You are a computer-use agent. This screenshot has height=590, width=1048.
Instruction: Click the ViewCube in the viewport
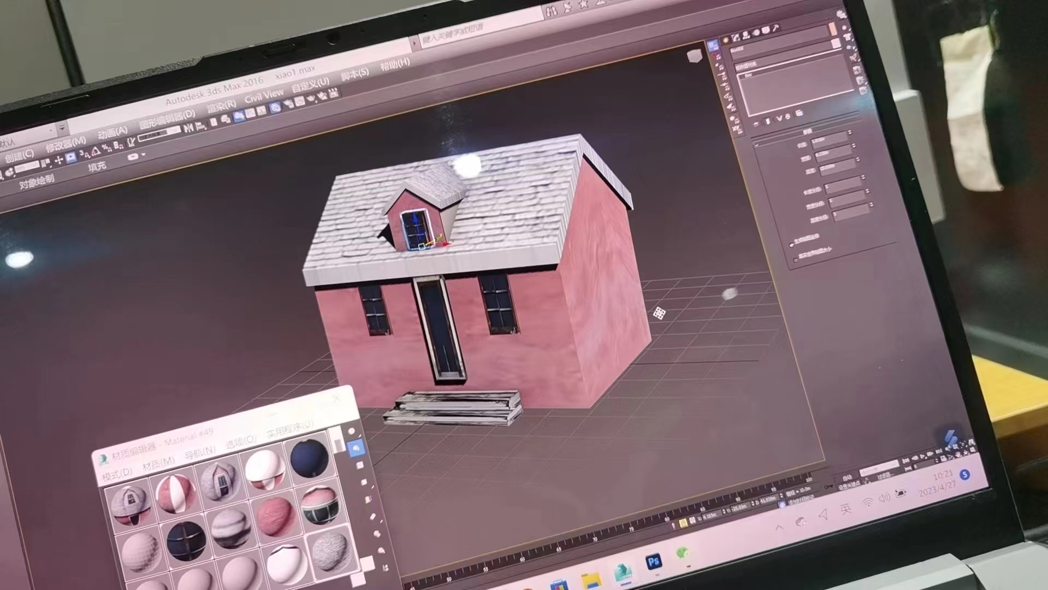(694, 56)
